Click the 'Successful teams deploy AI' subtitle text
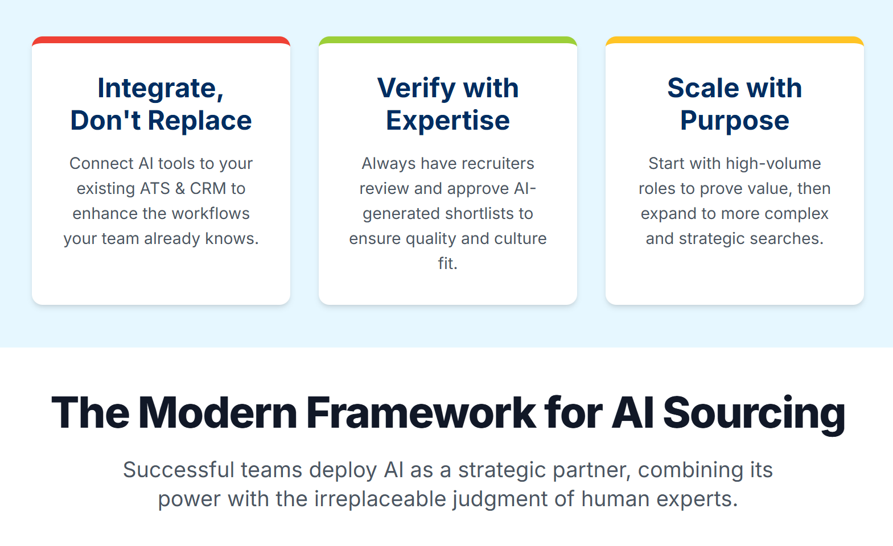Screen dimensions: 893x546 448,484
